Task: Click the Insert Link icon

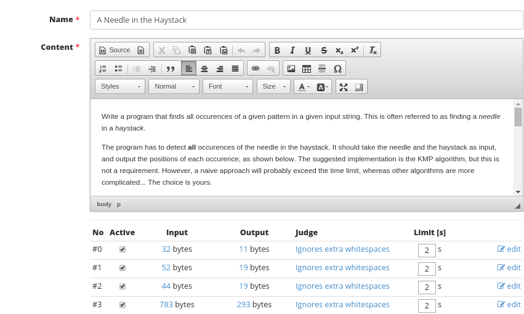Action: tap(256, 69)
